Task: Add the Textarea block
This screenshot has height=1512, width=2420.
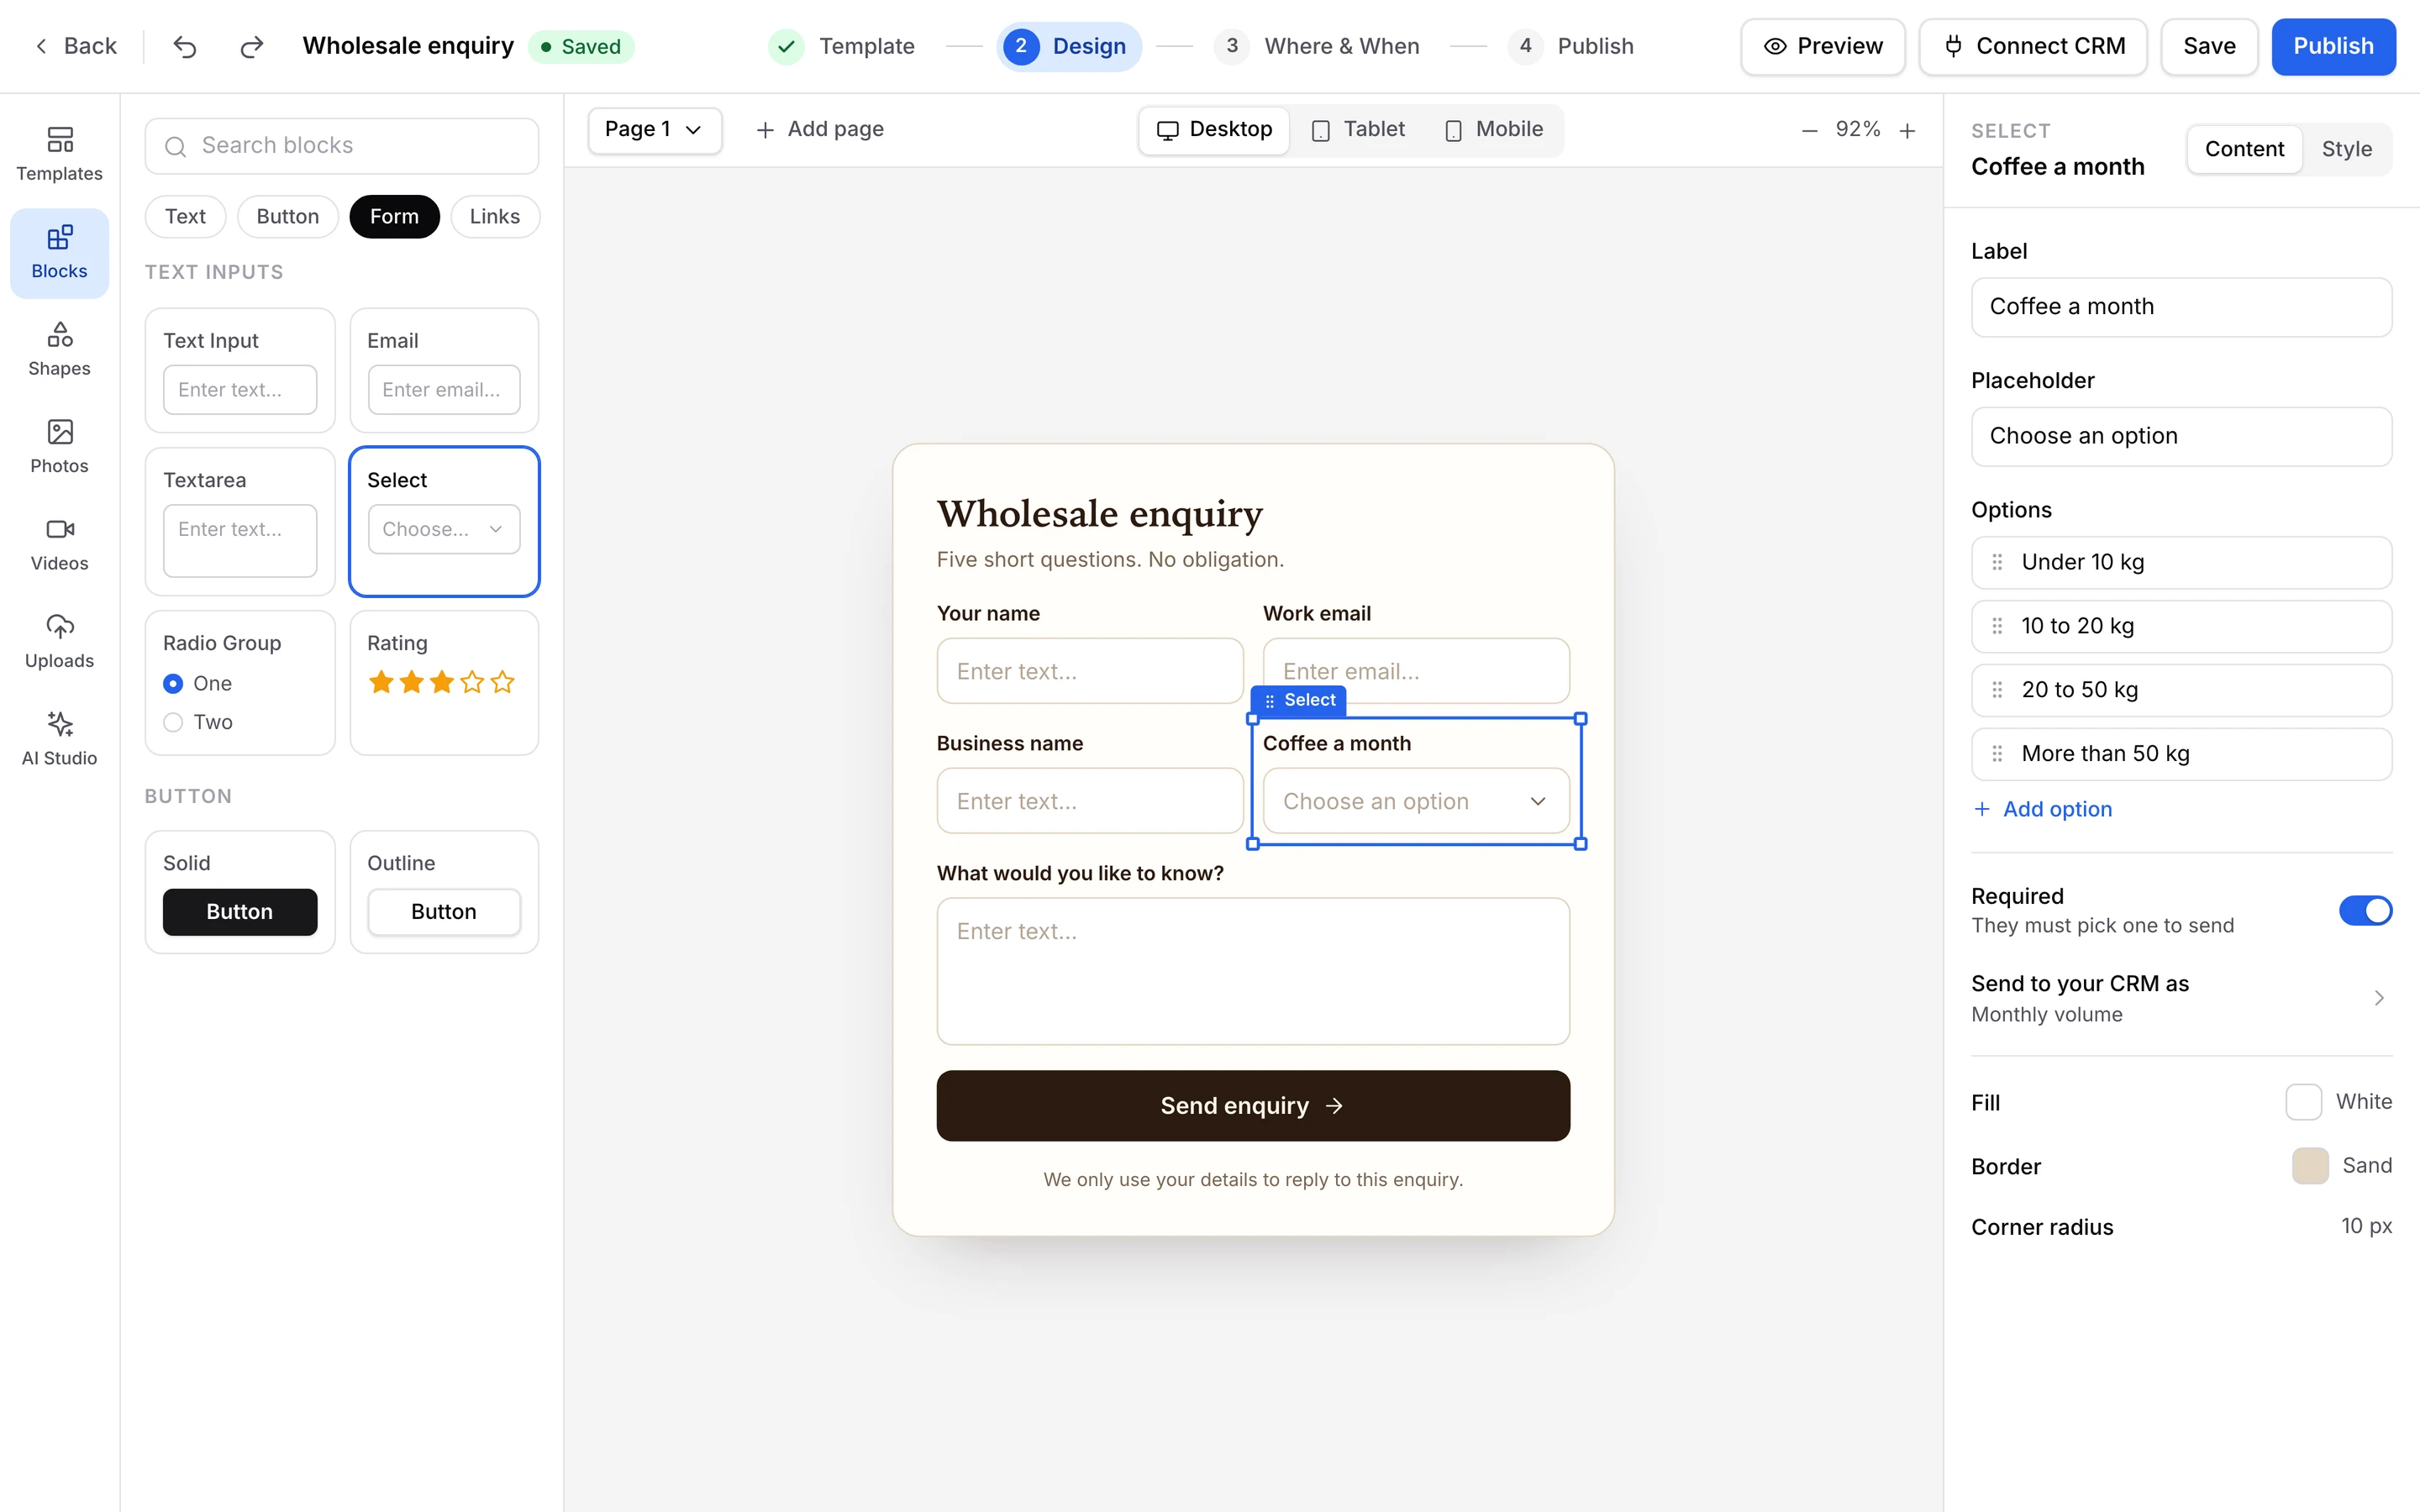Action: [240, 521]
